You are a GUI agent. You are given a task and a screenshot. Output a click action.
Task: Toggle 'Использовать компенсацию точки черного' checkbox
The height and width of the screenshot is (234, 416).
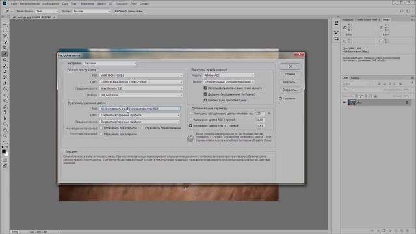205,88
